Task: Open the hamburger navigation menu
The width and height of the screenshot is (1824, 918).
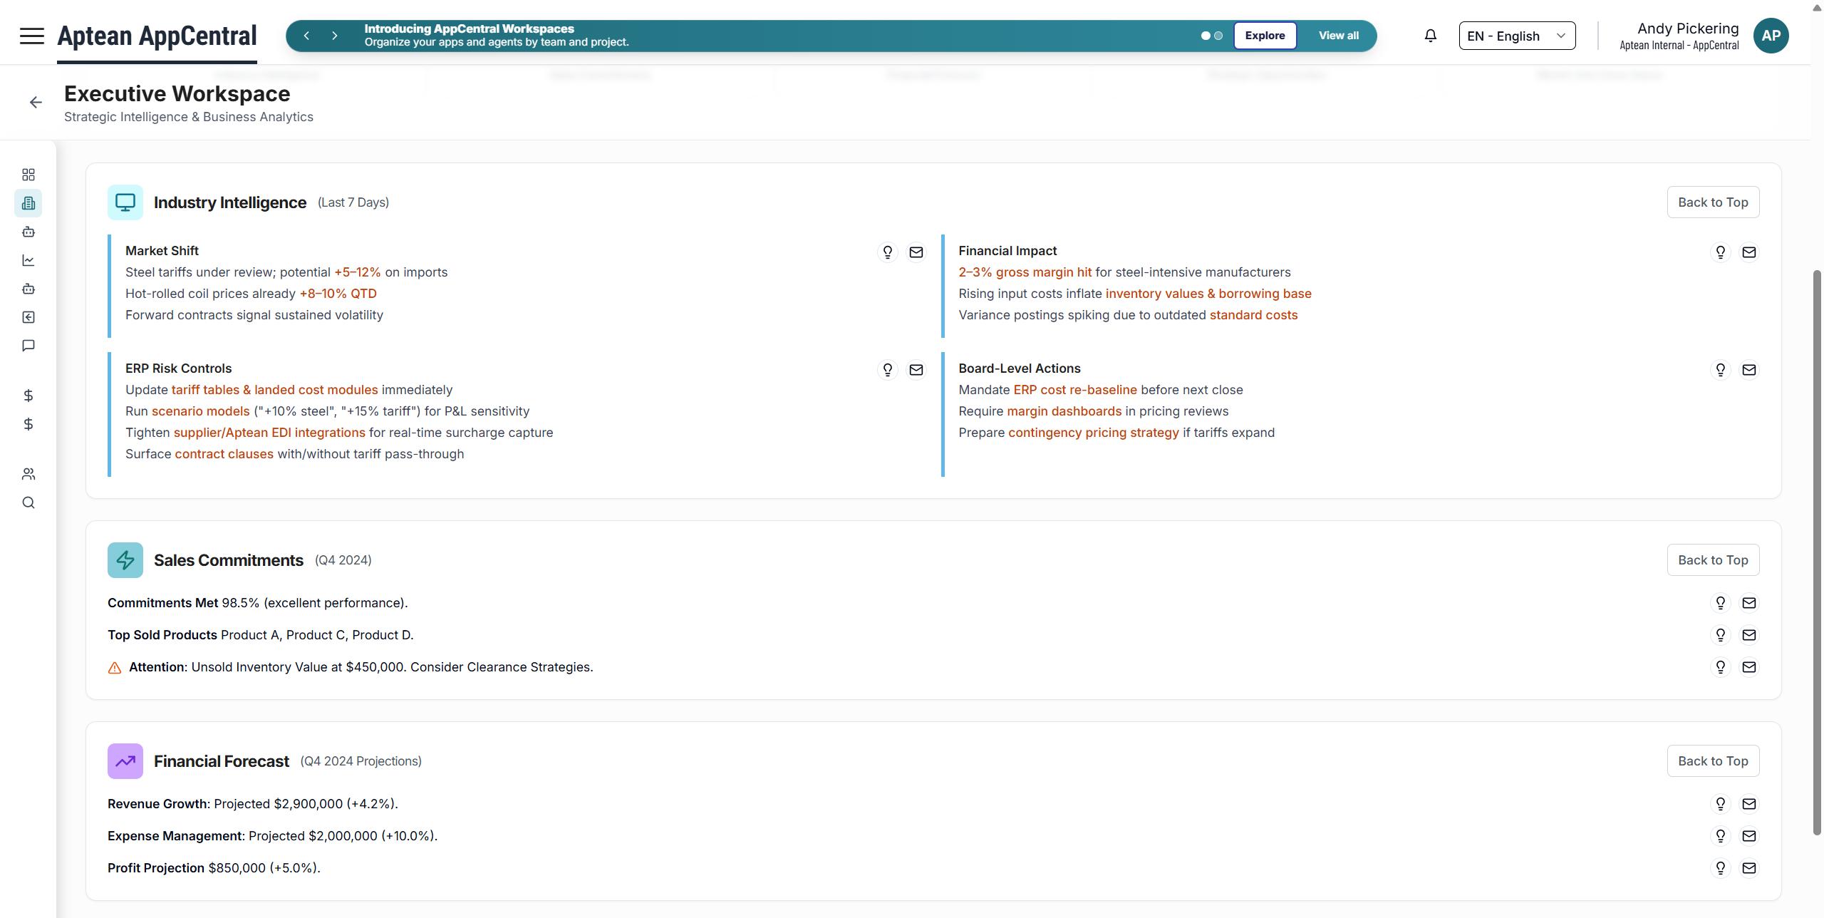Action: click(31, 36)
